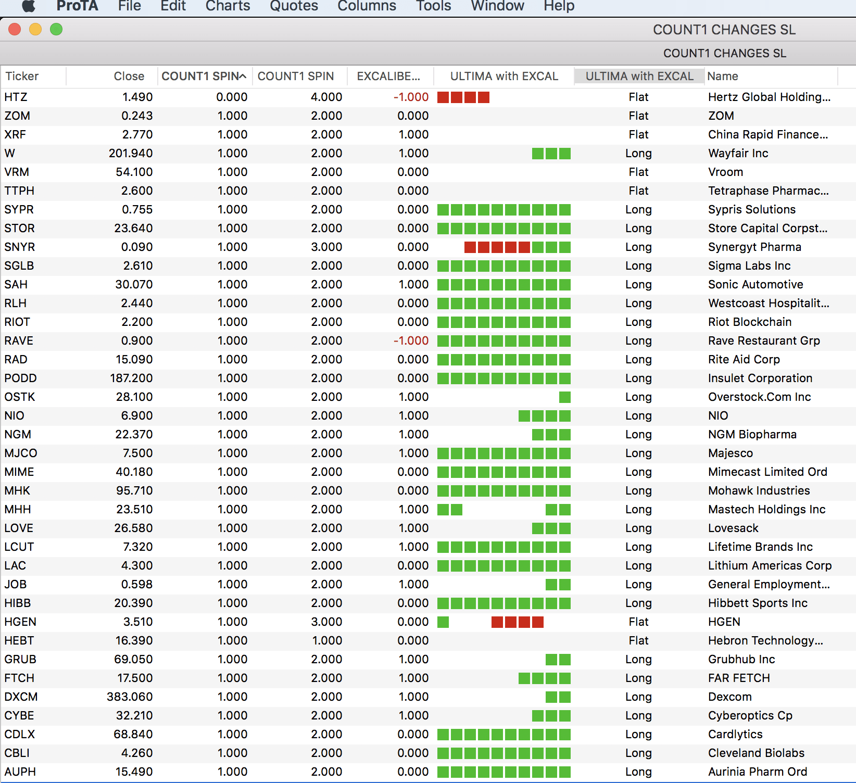Sort by the Close column header
The image size is (856, 783).
[x=129, y=77]
